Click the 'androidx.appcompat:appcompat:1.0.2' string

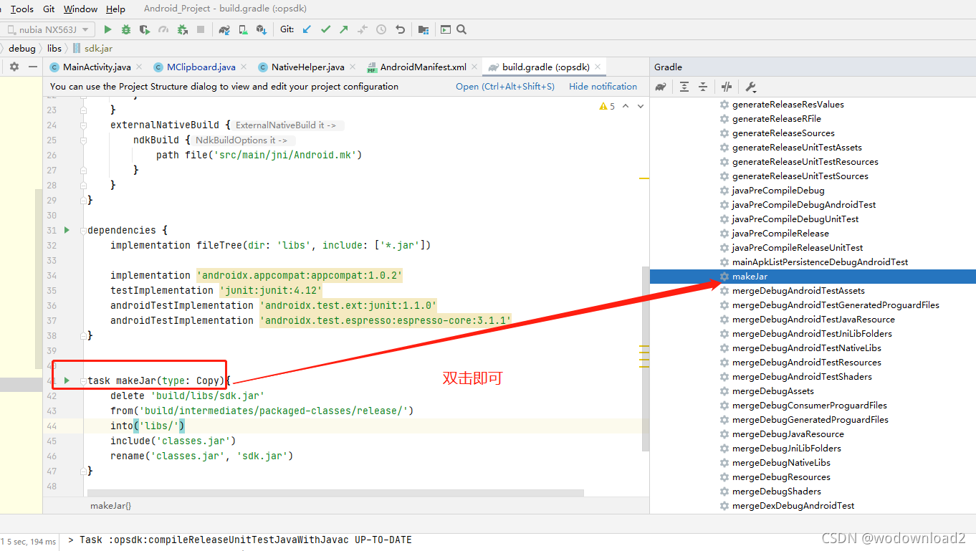coord(300,275)
